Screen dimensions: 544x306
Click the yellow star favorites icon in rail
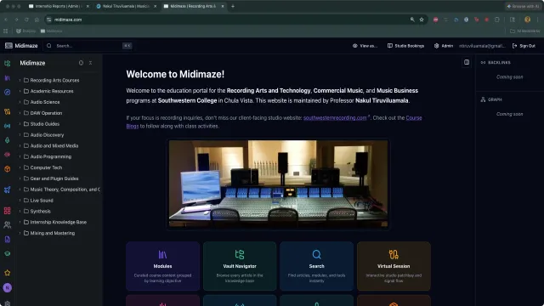click(x=8, y=273)
